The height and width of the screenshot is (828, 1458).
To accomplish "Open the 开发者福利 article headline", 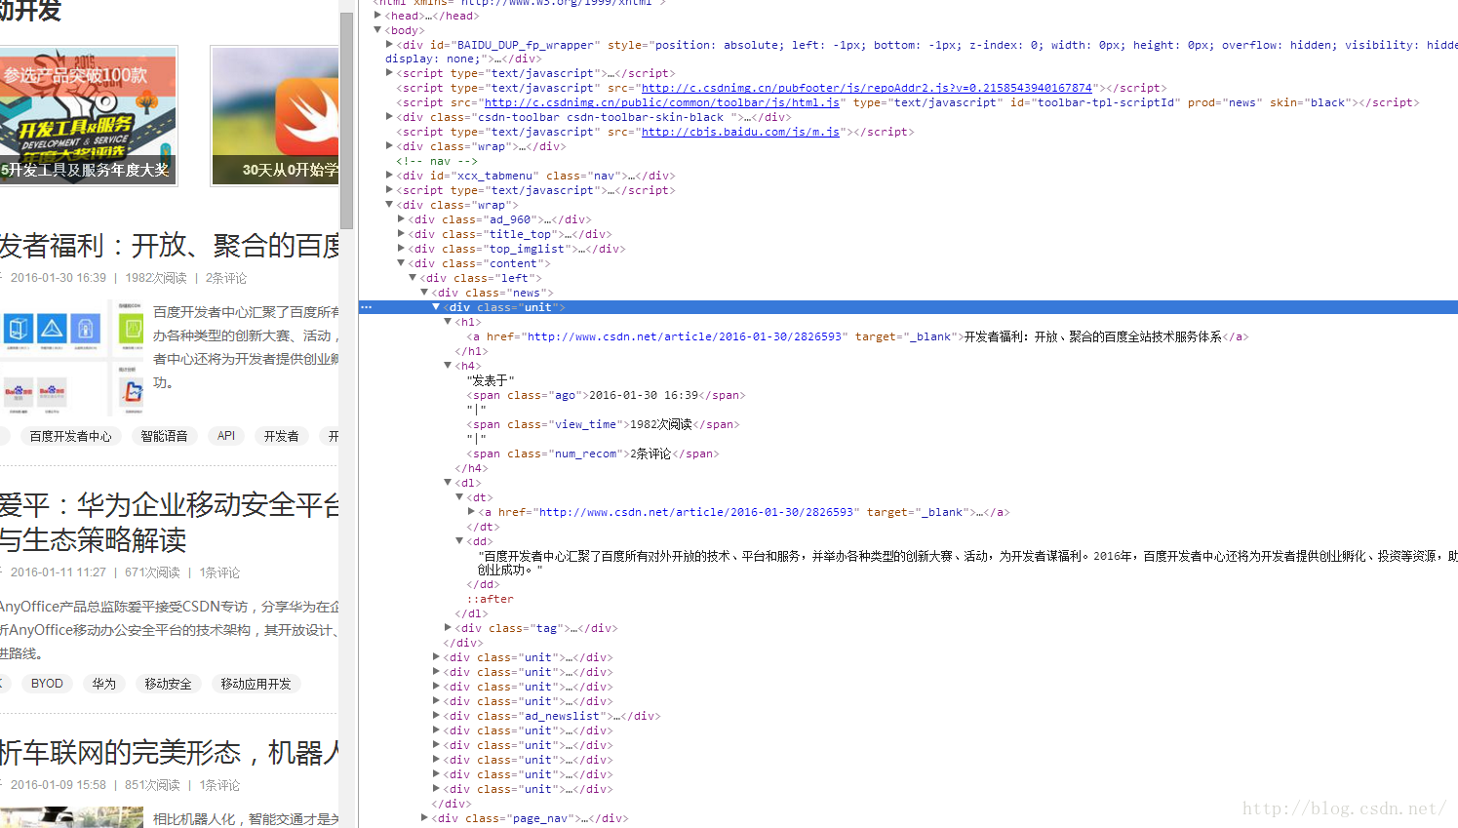I will click(x=170, y=245).
